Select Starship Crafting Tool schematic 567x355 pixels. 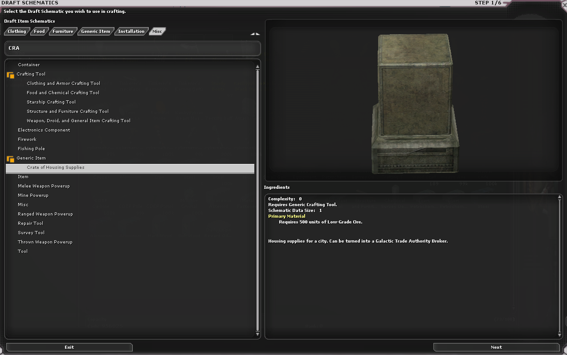pyautogui.click(x=51, y=102)
